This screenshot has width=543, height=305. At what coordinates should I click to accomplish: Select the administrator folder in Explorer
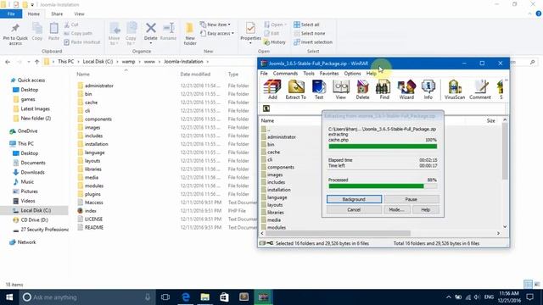tap(95, 86)
